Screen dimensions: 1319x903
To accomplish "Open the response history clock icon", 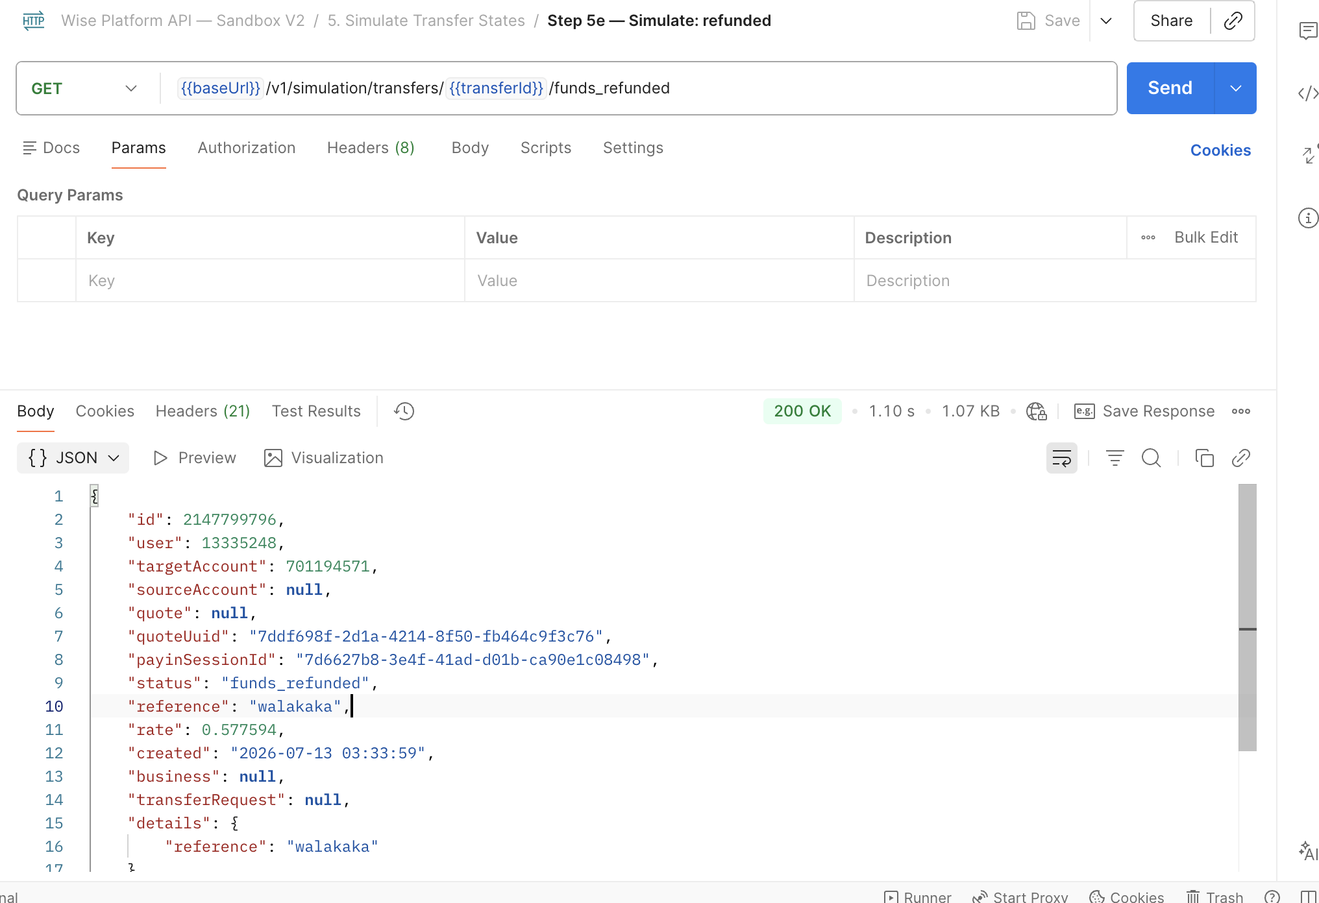I will [x=404, y=411].
